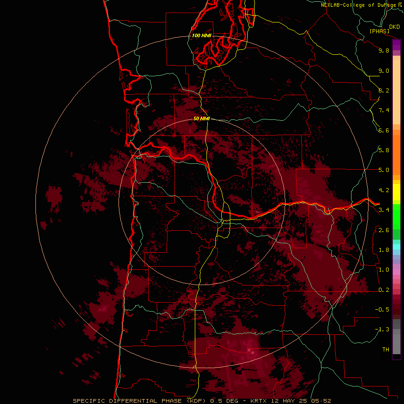Click the 0.2 legend value

pos(384,290)
